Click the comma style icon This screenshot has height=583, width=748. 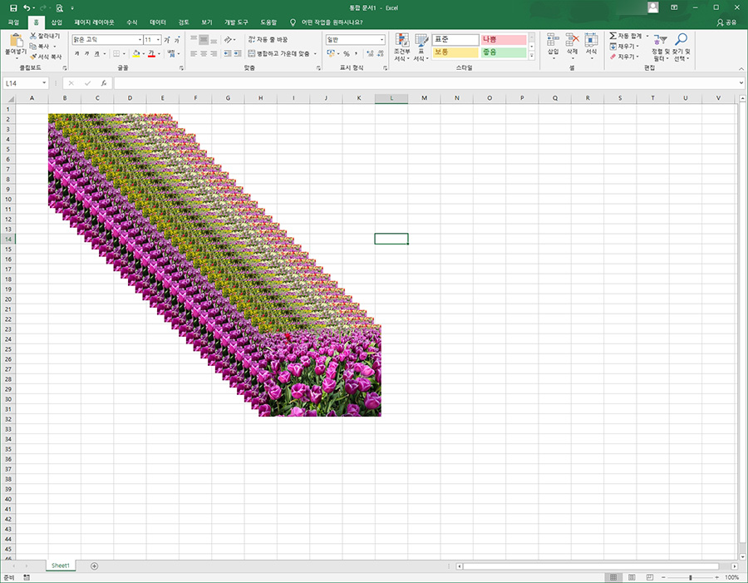[357, 53]
